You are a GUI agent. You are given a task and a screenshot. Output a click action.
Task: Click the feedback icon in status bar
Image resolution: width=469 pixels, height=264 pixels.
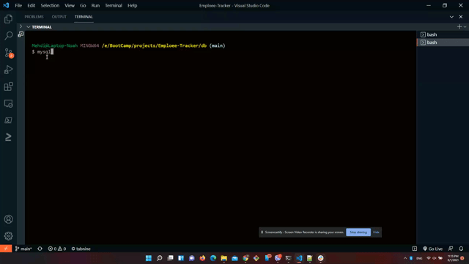pyautogui.click(x=451, y=249)
